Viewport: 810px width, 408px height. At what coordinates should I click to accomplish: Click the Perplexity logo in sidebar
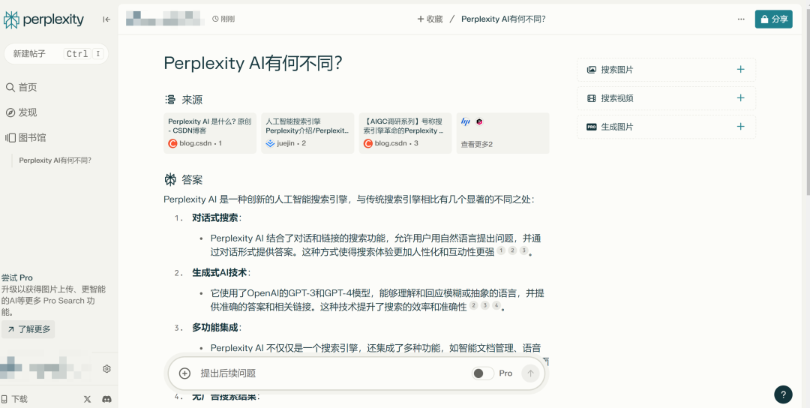point(43,19)
